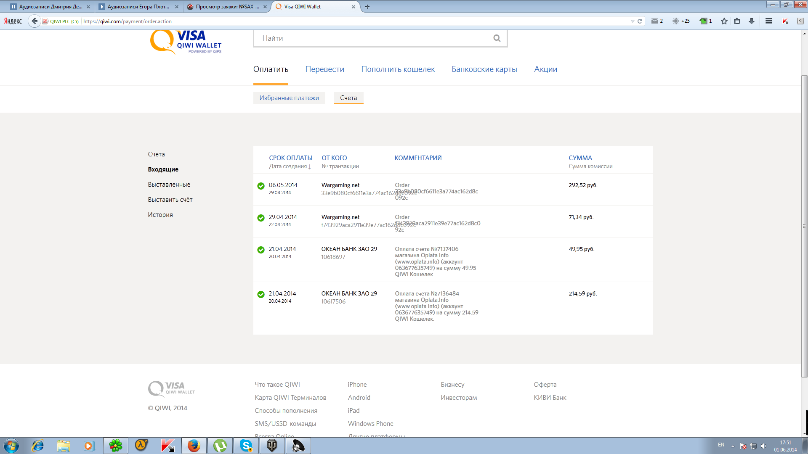Click the browser back arrow button
Image resolution: width=808 pixels, height=454 pixels.
(35, 21)
